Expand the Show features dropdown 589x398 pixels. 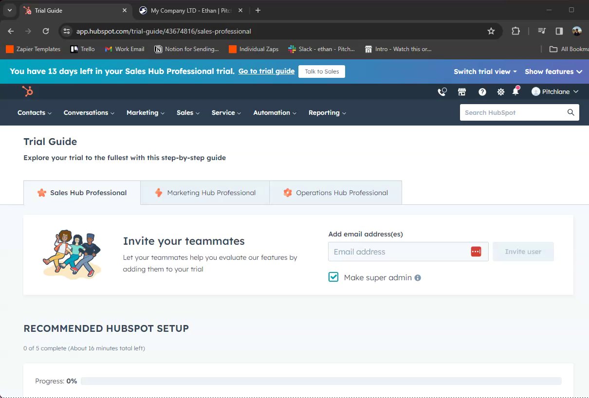pyautogui.click(x=553, y=72)
